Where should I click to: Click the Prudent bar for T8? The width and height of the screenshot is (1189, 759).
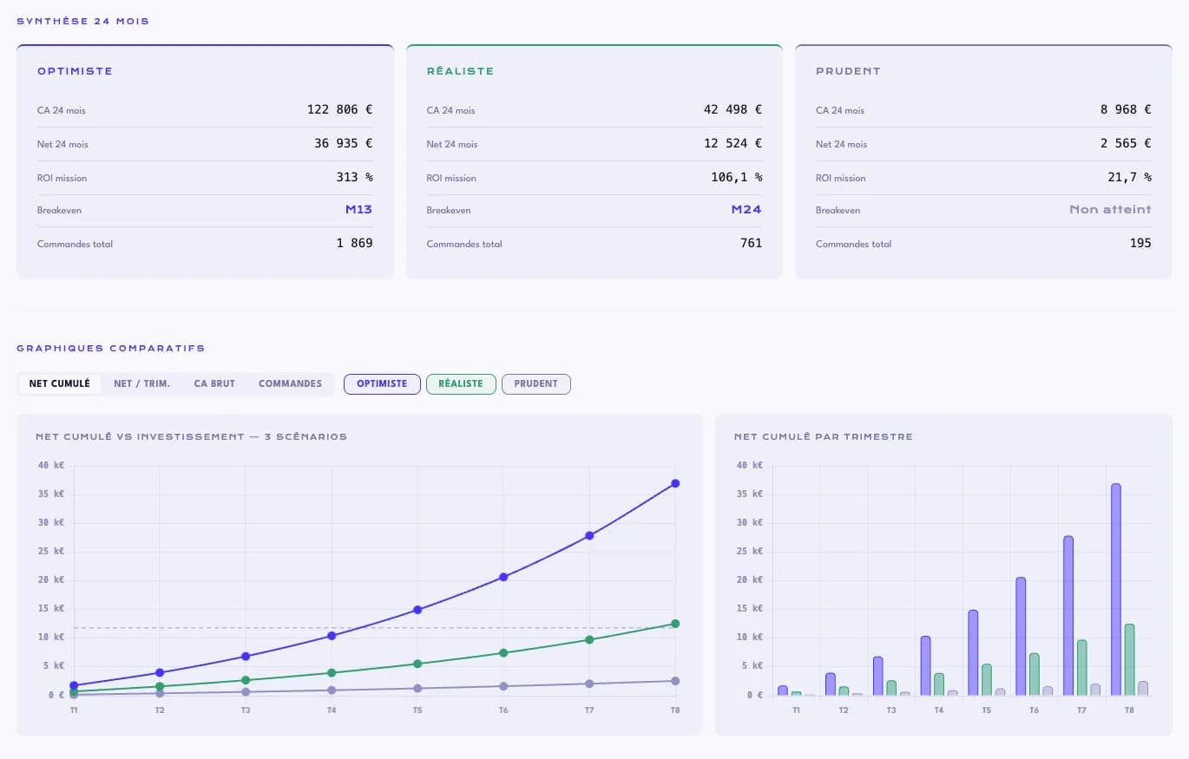click(1143, 689)
